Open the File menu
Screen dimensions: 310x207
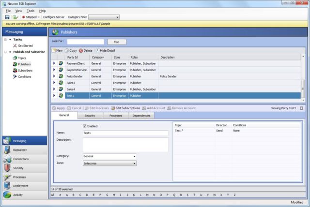8,11
